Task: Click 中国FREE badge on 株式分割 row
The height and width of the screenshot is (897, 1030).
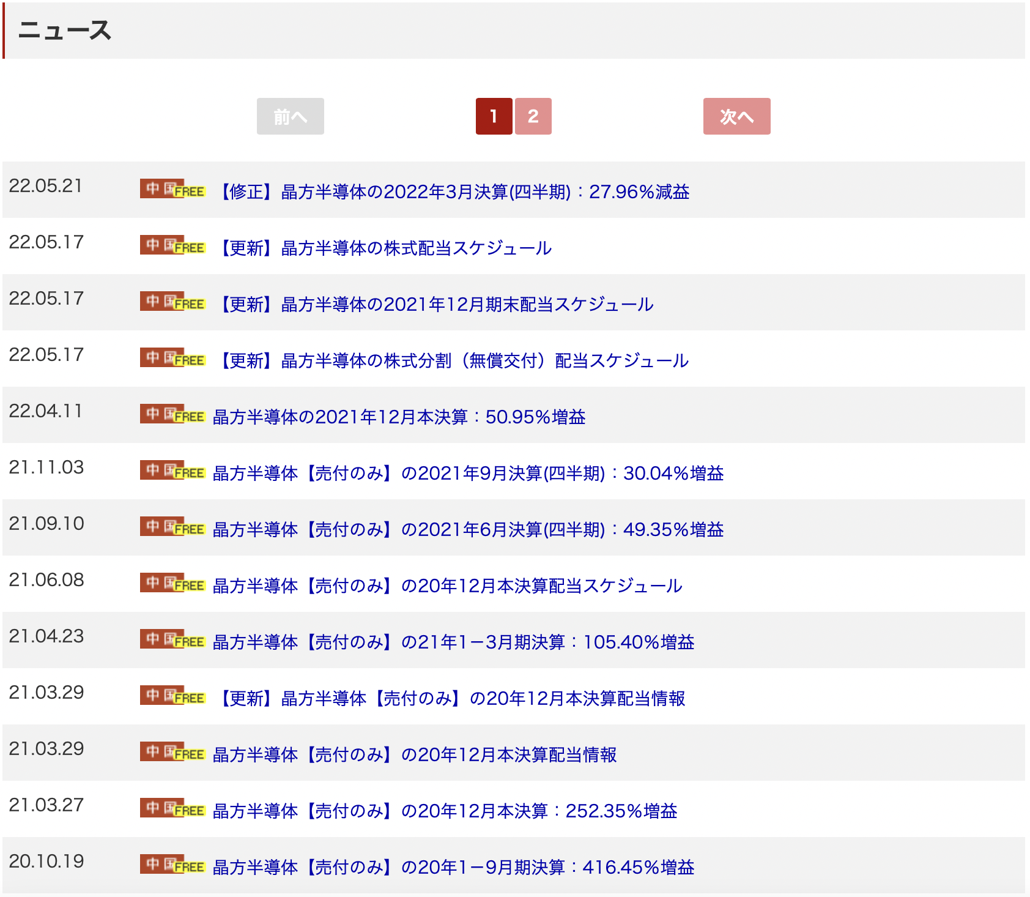Action: [173, 358]
